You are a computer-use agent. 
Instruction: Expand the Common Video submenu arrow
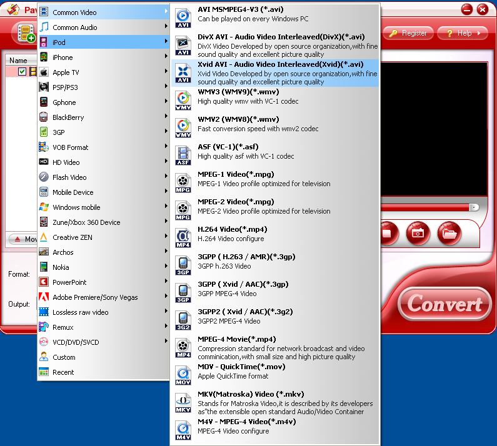(x=166, y=11)
